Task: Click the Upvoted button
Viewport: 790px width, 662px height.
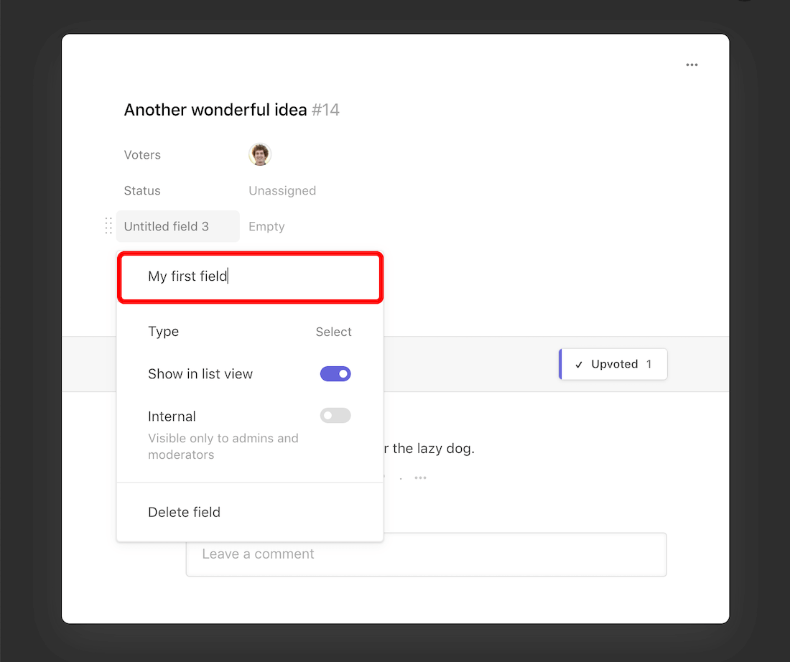Action: [x=613, y=364]
